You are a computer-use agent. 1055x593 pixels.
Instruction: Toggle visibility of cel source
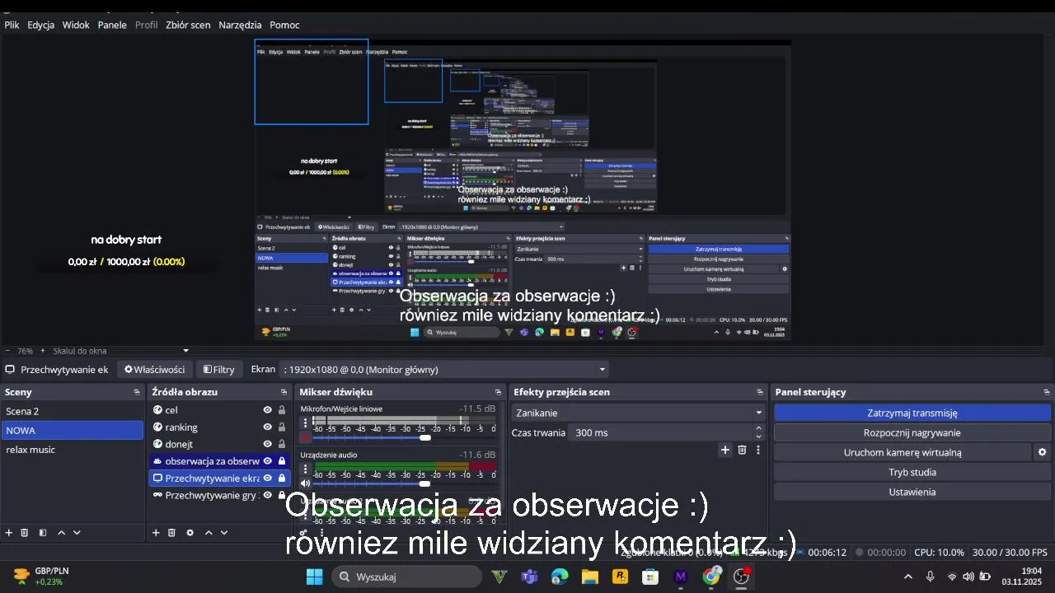tap(267, 410)
